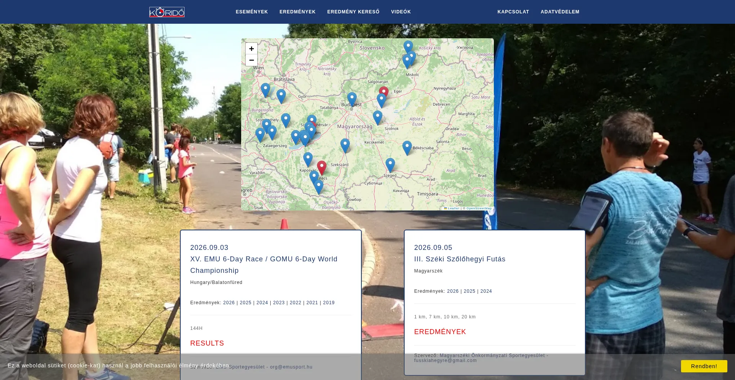Open the ADATVÉDELEM page
The image size is (735, 380).
560,12
